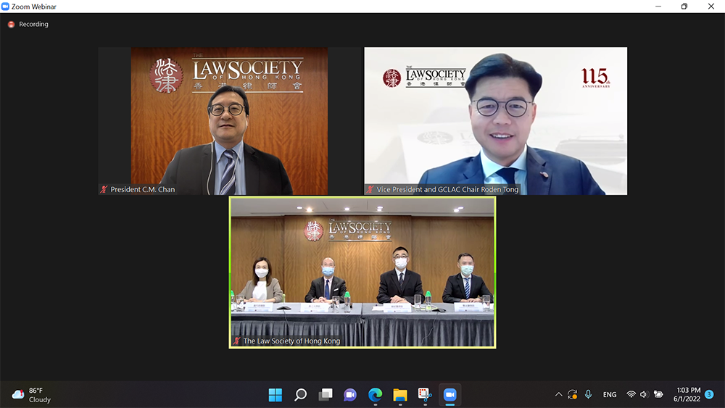Switch to Zoom app in taskbar
Screen dimensions: 725x408
click(449, 395)
